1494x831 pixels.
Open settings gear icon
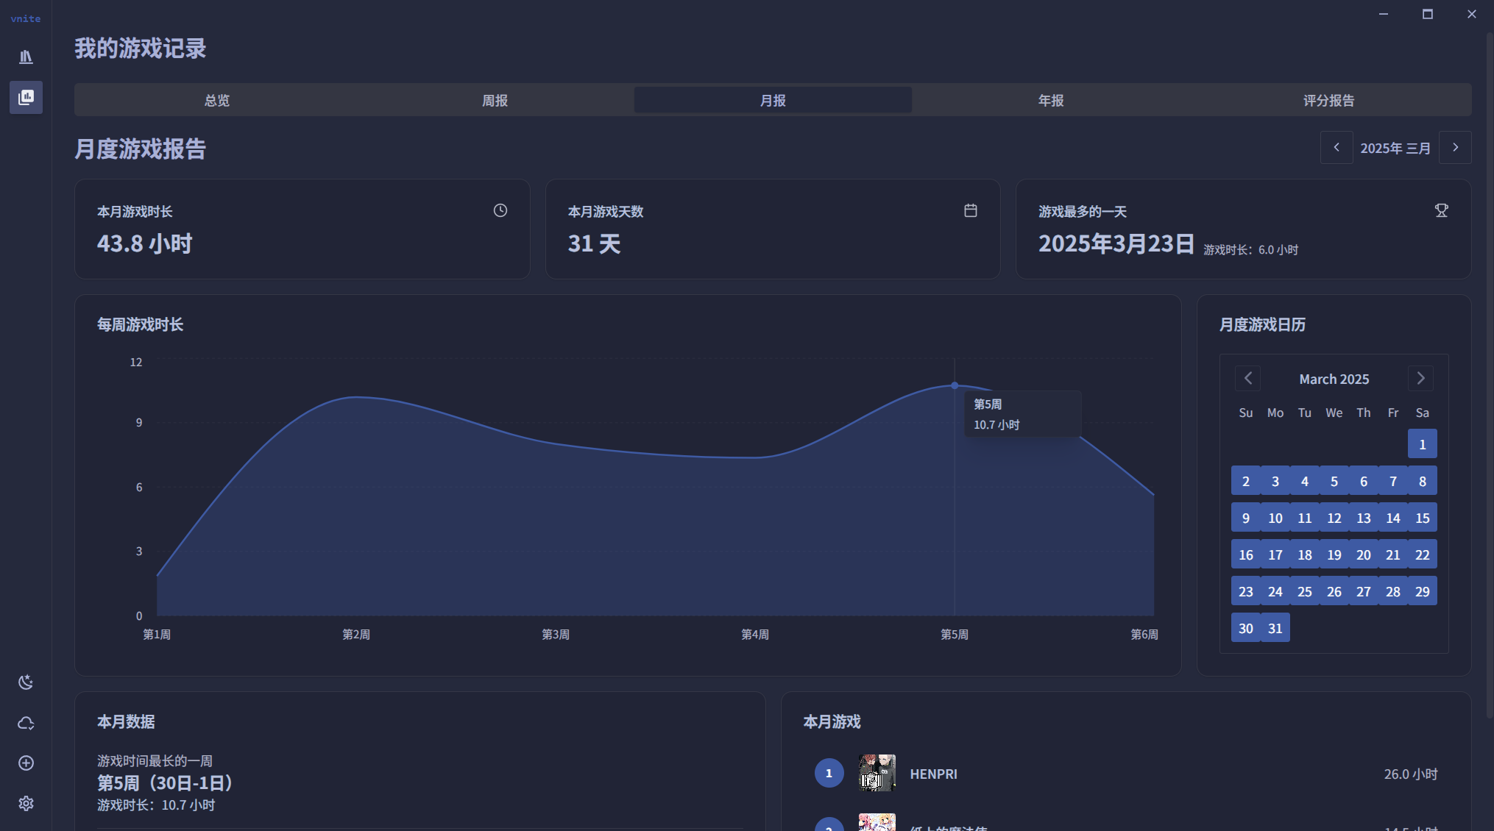pos(26,803)
